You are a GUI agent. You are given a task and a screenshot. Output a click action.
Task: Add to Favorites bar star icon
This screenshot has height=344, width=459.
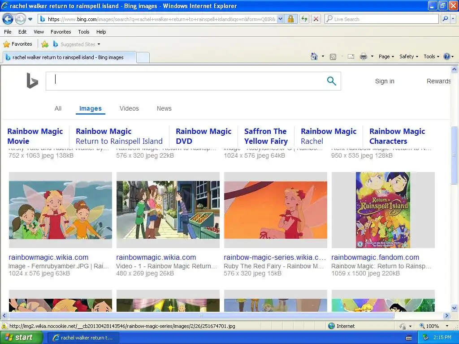pyautogui.click(x=45, y=44)
